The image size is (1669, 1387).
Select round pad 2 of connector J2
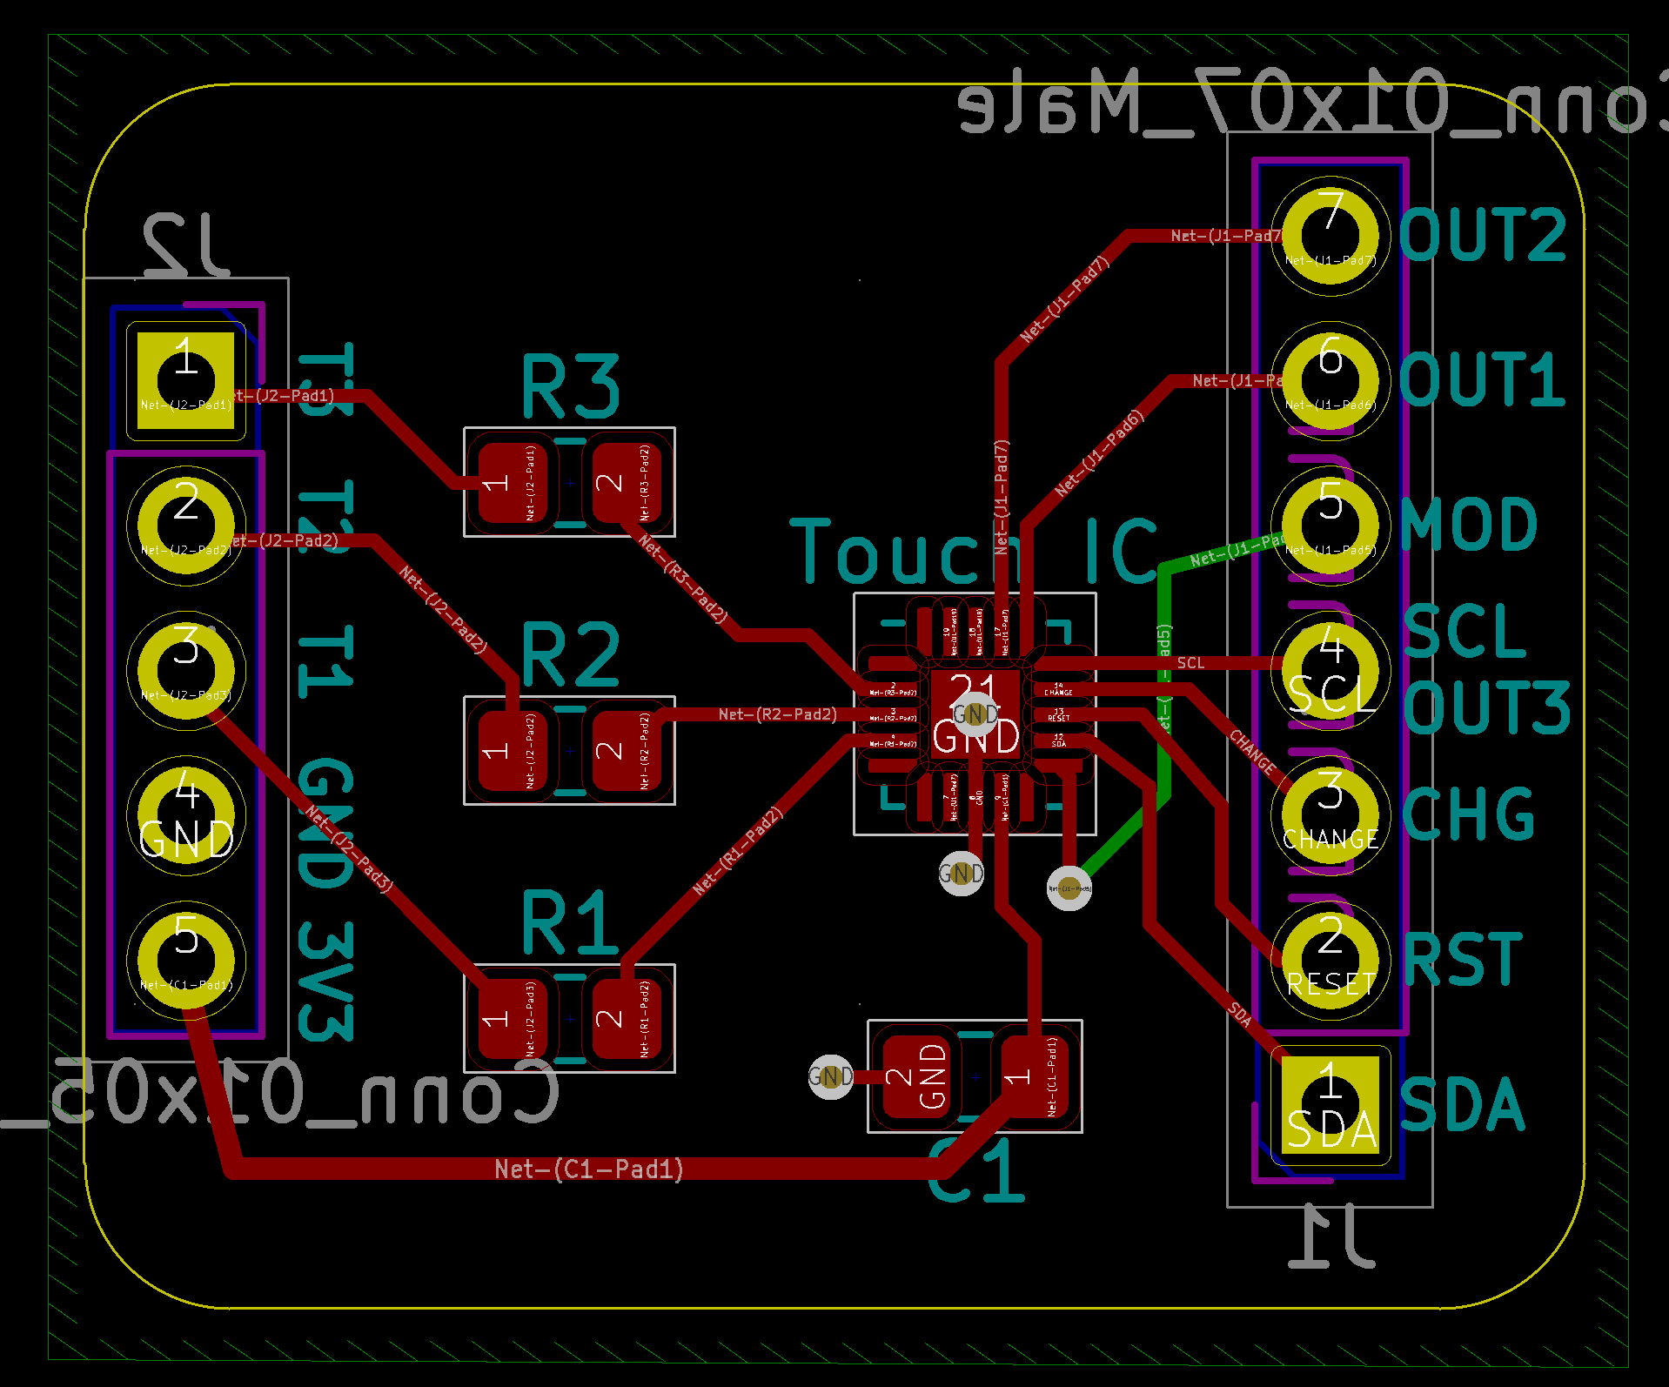[x=185, y=525]
